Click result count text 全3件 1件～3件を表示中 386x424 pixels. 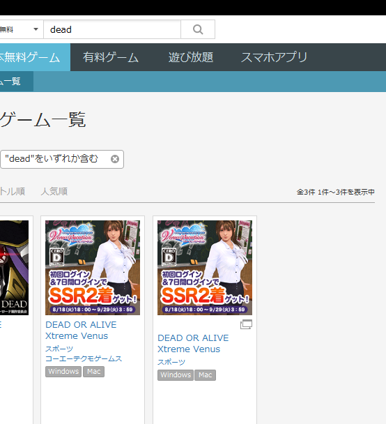tap(336, 192)
